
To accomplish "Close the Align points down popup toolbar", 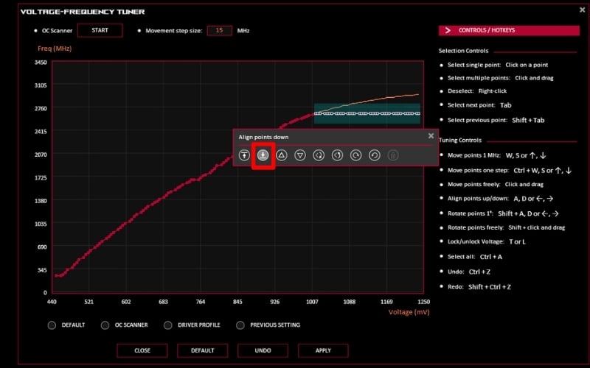I will 431,136.
